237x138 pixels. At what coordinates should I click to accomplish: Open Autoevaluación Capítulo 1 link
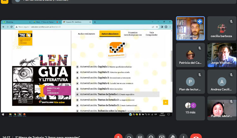[x=106, y=67]
